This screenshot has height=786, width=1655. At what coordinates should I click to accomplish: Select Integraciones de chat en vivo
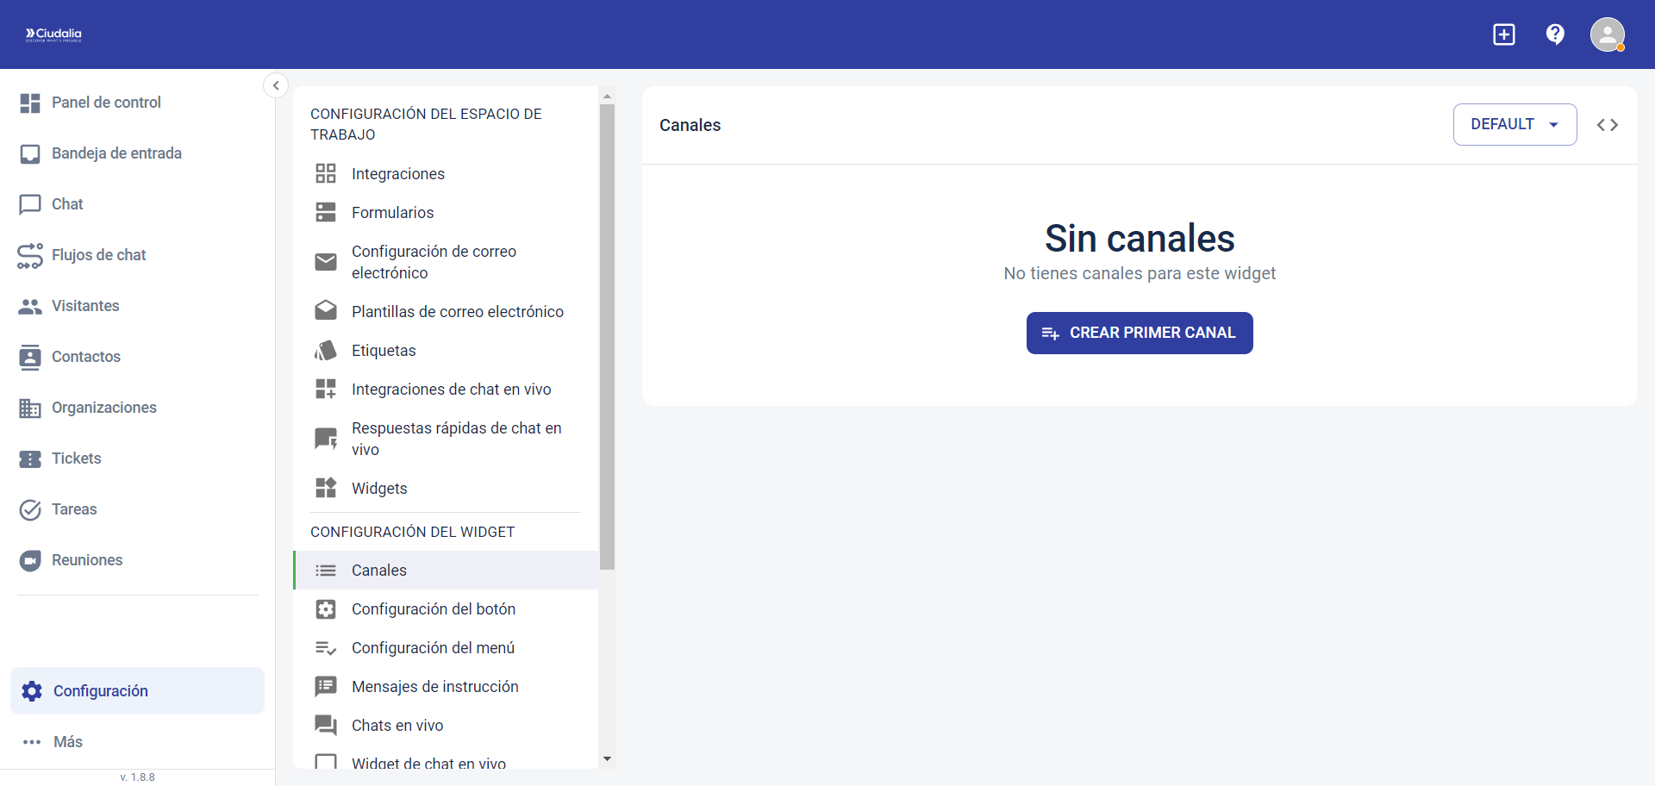(326, 389)
